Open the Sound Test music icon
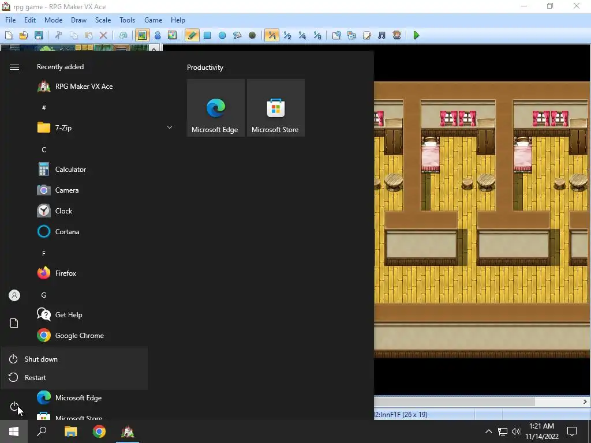Image resolution: width=591 pixels, height=443 pixels. (382, 35)
